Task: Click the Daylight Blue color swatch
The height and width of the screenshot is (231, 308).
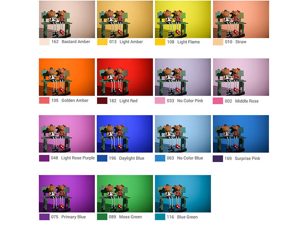Action: point(102,158)
